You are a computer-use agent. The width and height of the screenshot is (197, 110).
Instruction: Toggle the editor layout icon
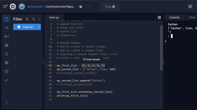(159, 17)
